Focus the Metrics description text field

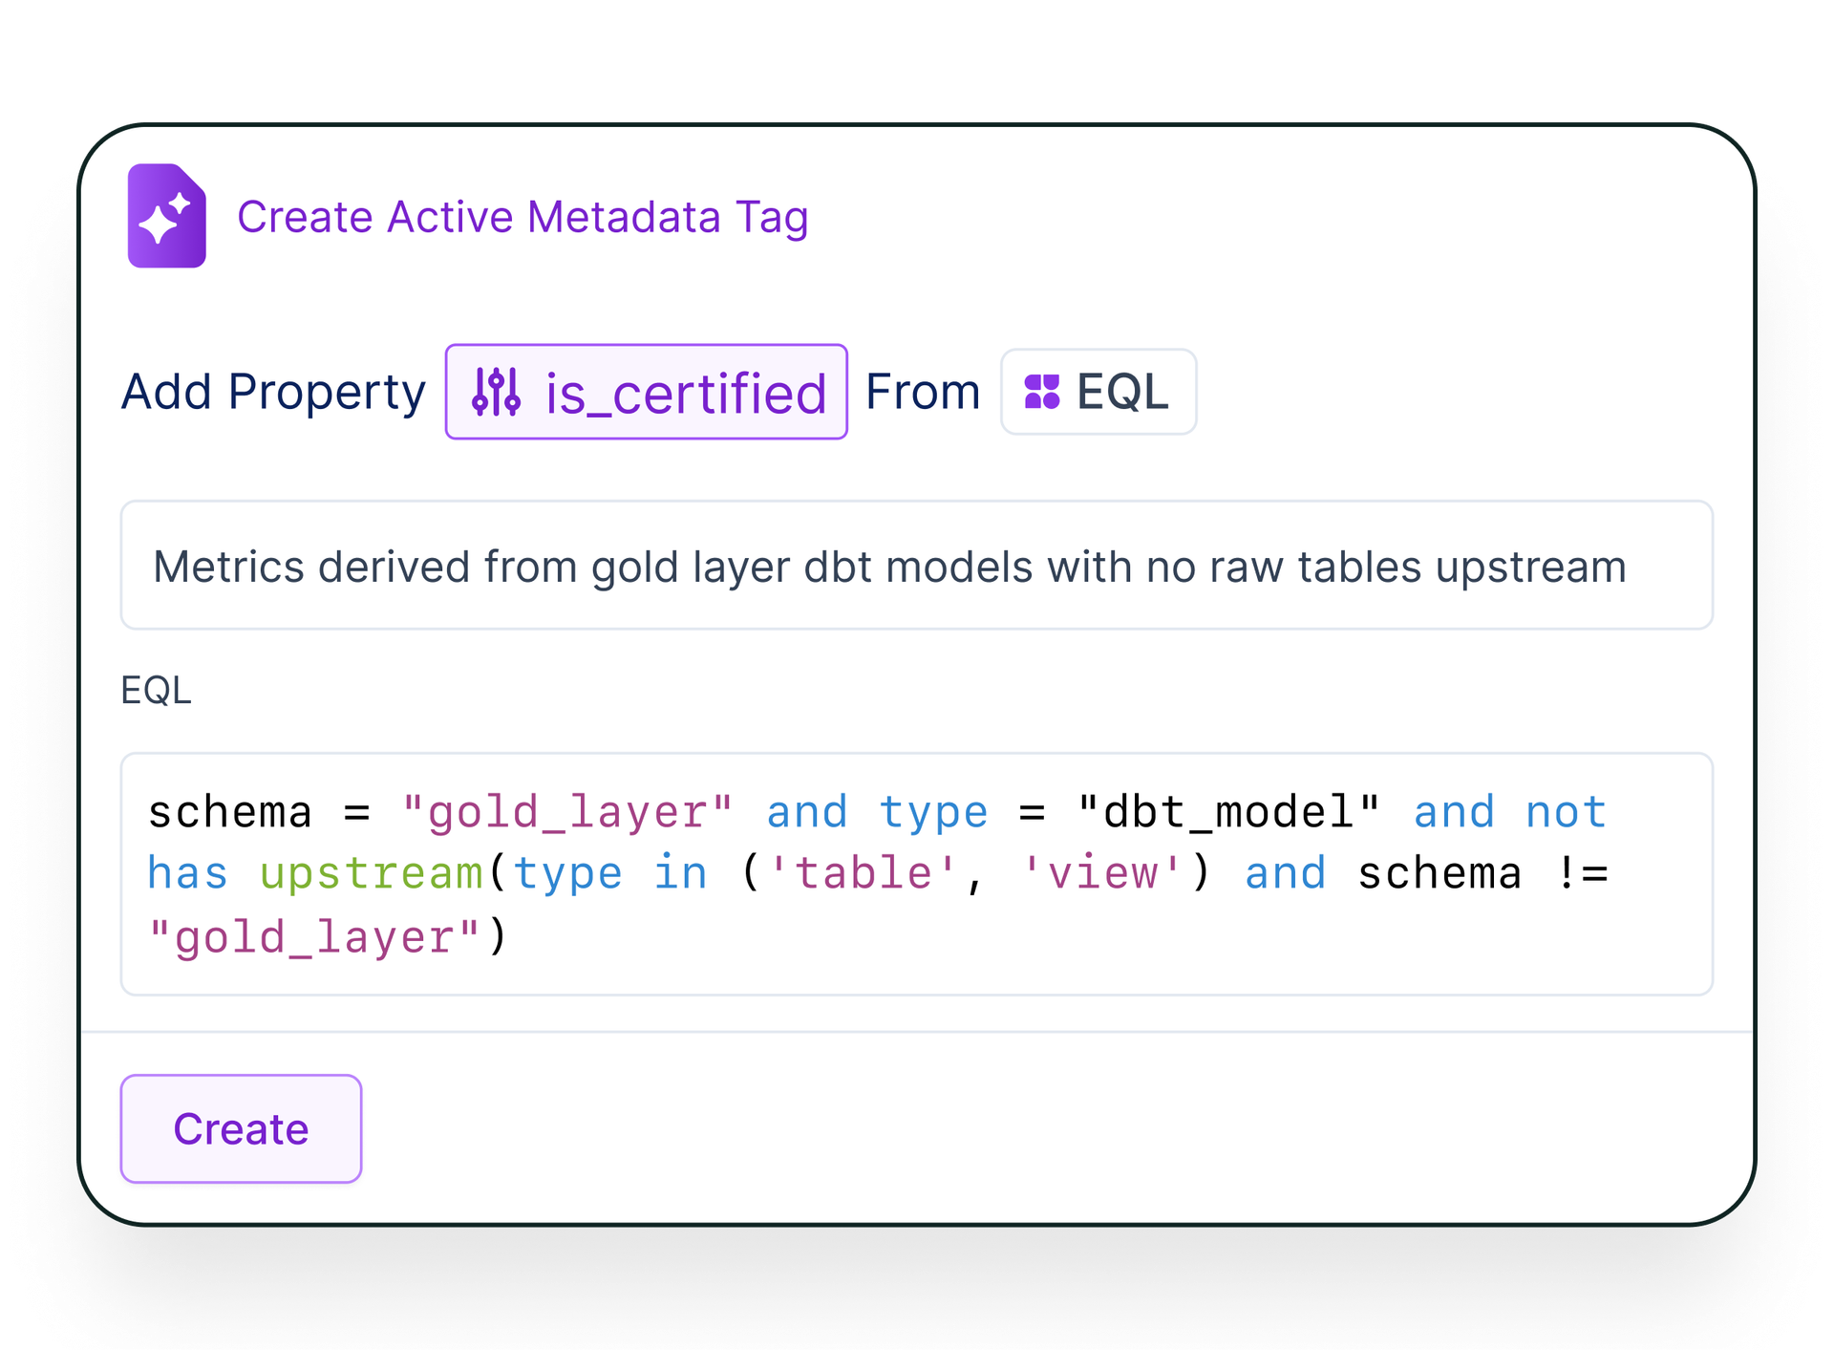click(x=915, y=566)
